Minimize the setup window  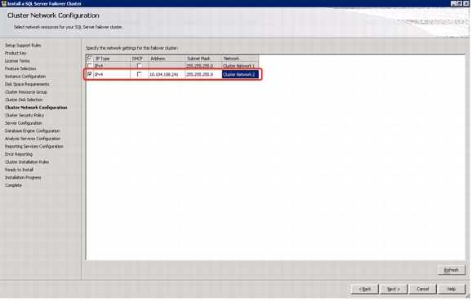453,3
